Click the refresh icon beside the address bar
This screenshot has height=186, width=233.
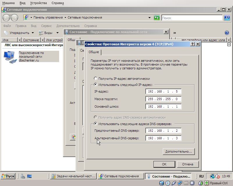click(x=157, y=18)
